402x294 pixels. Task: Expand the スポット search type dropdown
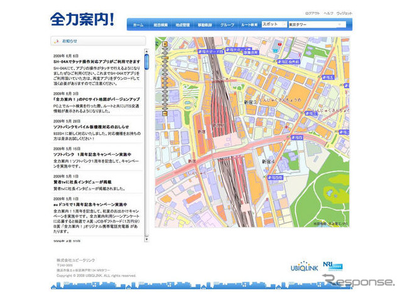[274, 24]
